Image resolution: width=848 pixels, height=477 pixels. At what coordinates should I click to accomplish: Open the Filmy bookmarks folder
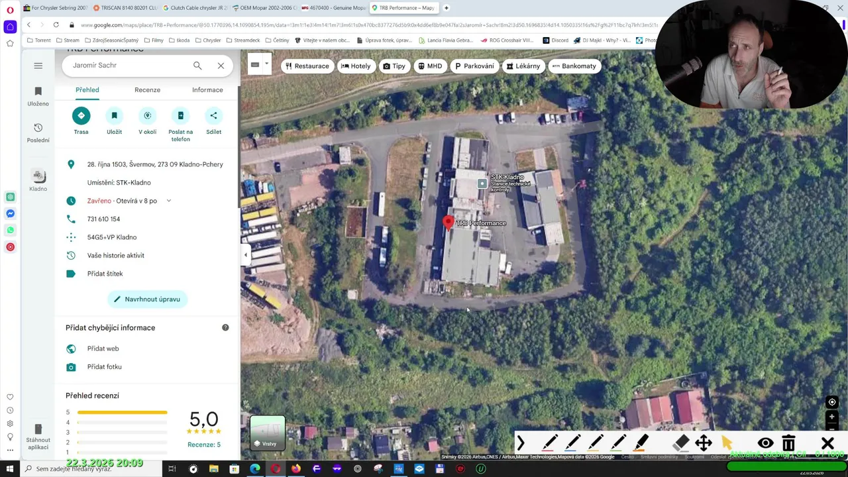154,40
